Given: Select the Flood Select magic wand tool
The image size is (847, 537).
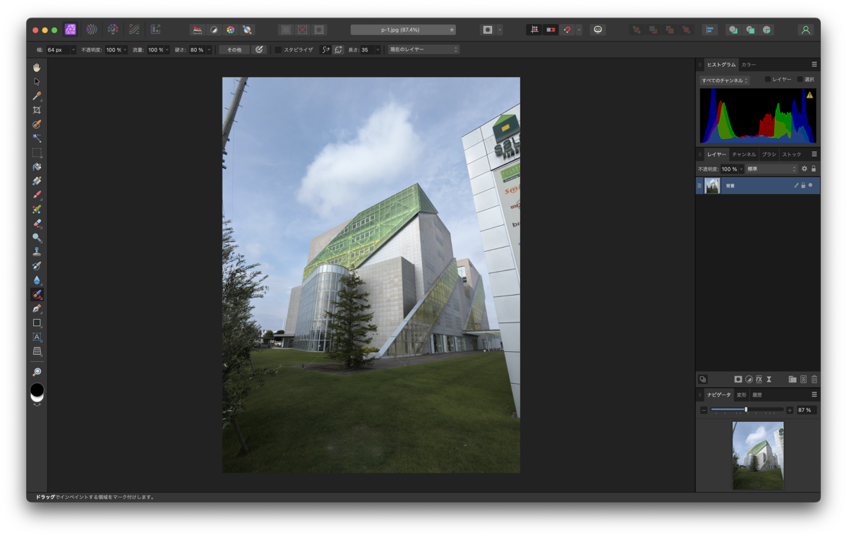Looking at the screenshot, I should pos(37,138).
